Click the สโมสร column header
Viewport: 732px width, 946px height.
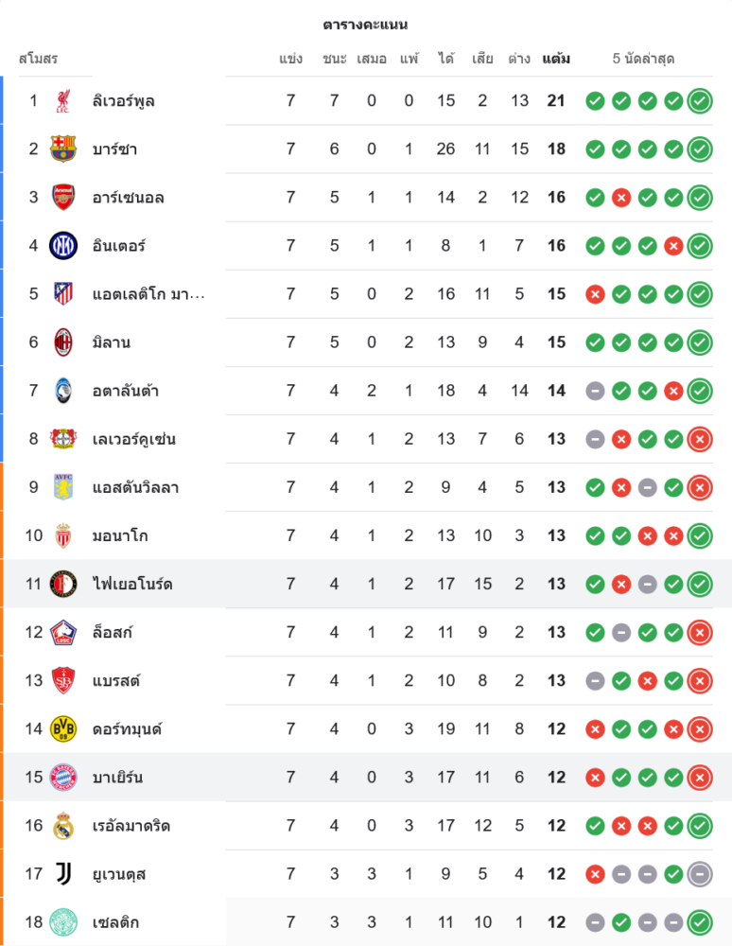tap(39, 59)
